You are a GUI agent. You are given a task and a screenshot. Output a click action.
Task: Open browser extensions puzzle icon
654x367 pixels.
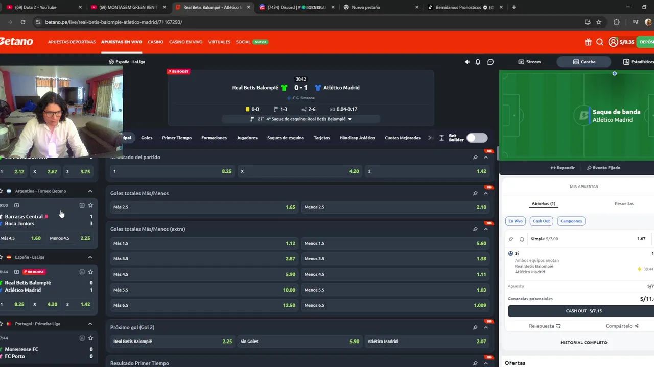pos(617,22)
